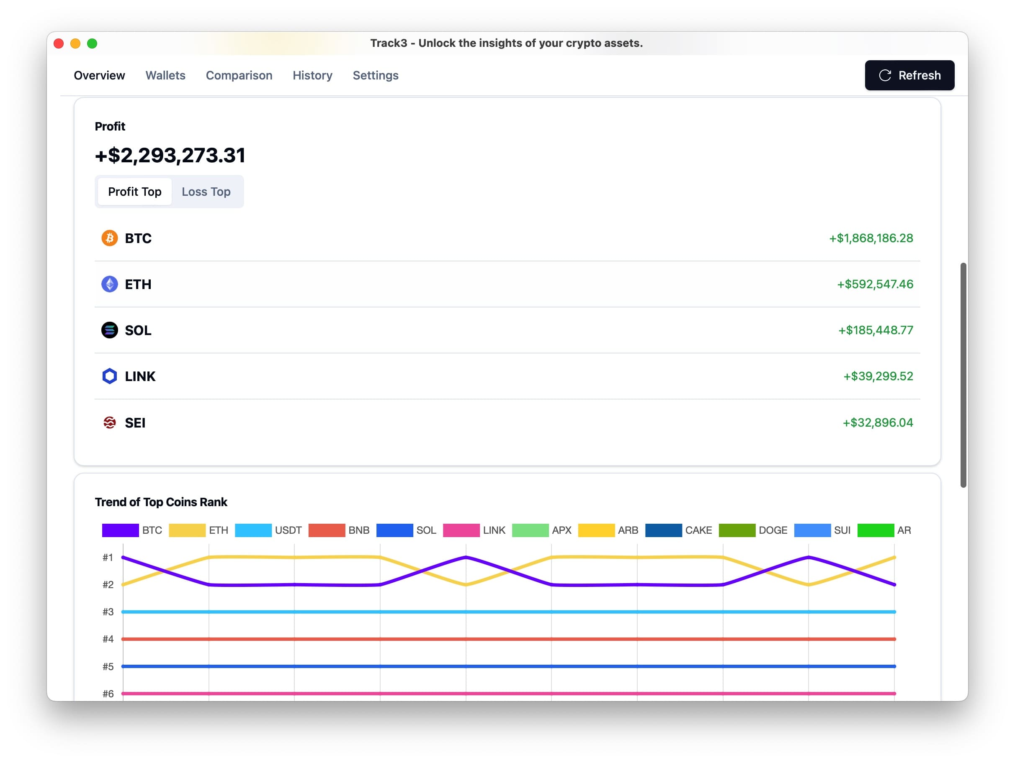
Task: Click the #3 rank axis label
Action: [x=108, y=612]
